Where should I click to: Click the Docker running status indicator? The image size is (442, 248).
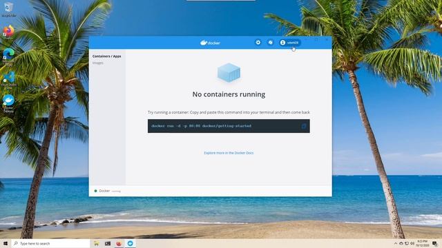tap(107, 191)
